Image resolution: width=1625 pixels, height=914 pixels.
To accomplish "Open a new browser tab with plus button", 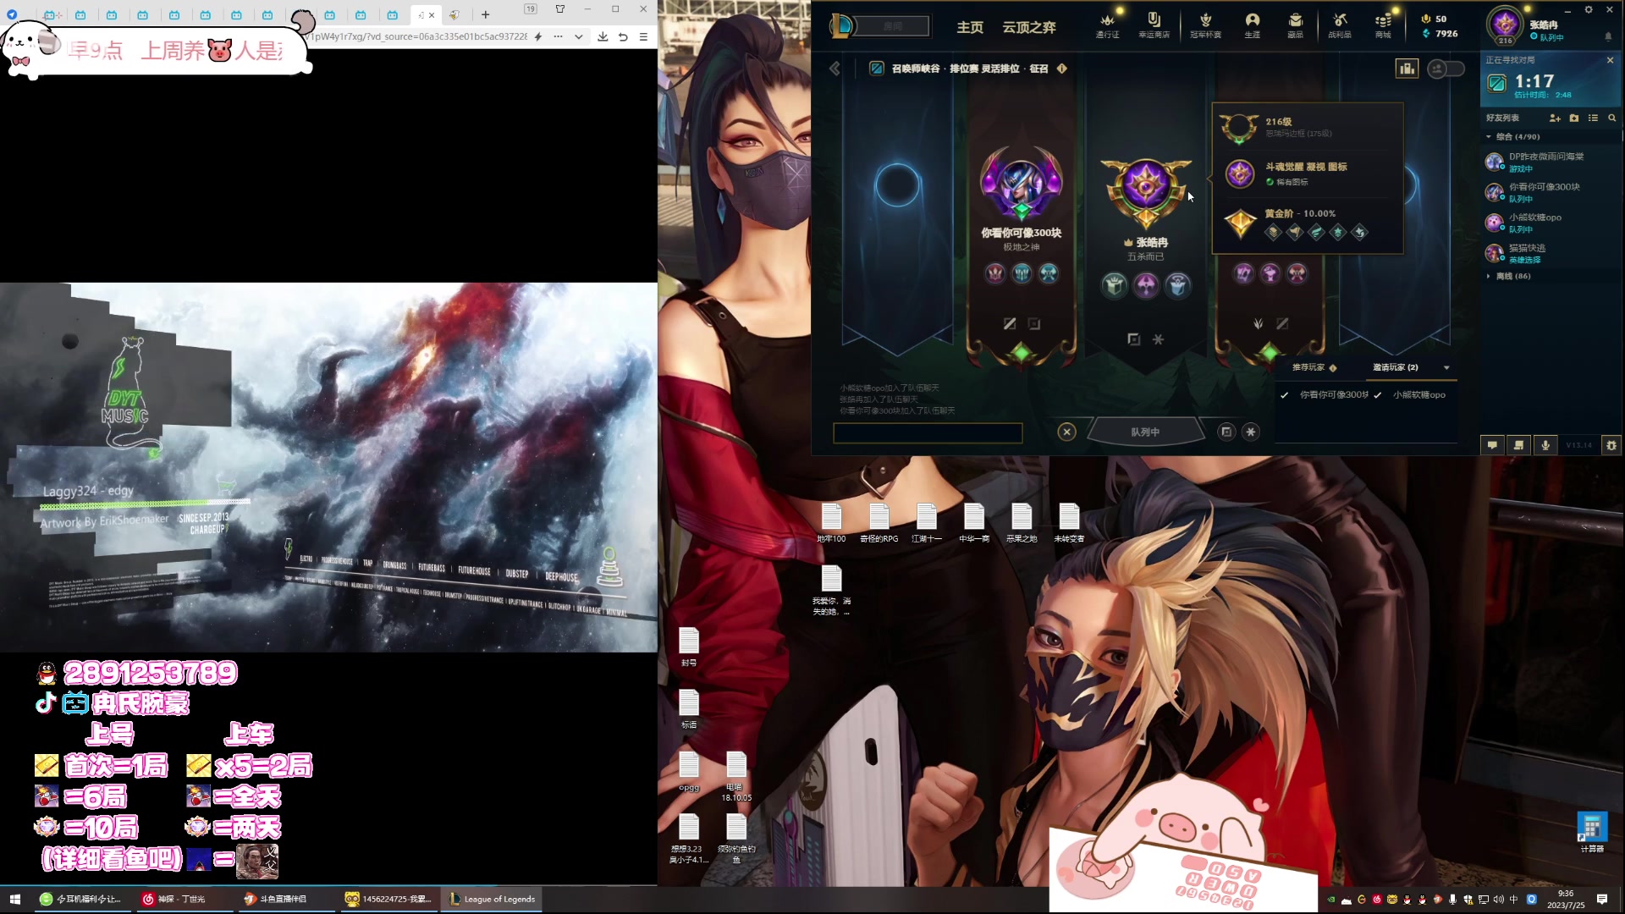I will 485,14.
